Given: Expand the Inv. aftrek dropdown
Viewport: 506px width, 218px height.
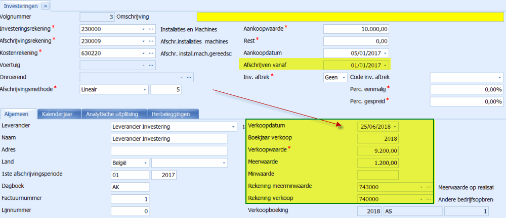Looking at the screenshot, I should pos(344,77).
